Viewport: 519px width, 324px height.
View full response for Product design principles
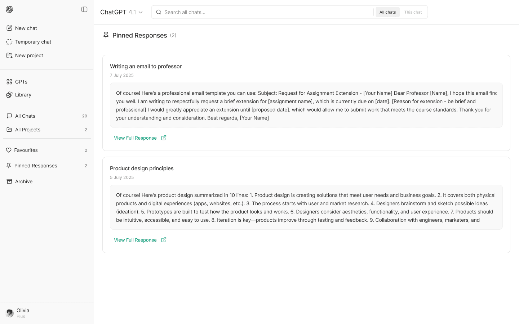[140, 240]
